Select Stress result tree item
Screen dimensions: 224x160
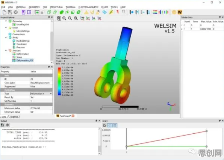pos(19,57)
